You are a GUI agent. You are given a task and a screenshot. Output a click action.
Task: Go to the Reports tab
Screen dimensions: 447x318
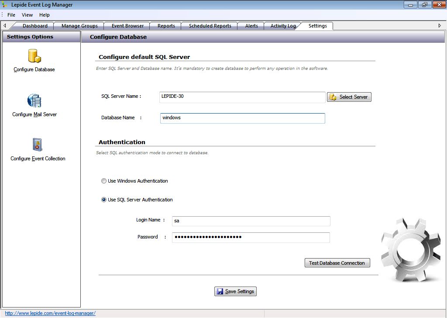click(166, 26)
